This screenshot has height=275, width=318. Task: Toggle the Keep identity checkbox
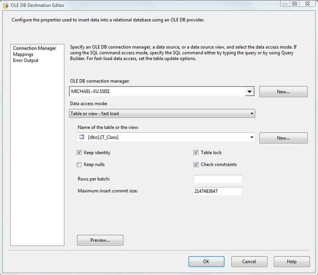(79, 152)
